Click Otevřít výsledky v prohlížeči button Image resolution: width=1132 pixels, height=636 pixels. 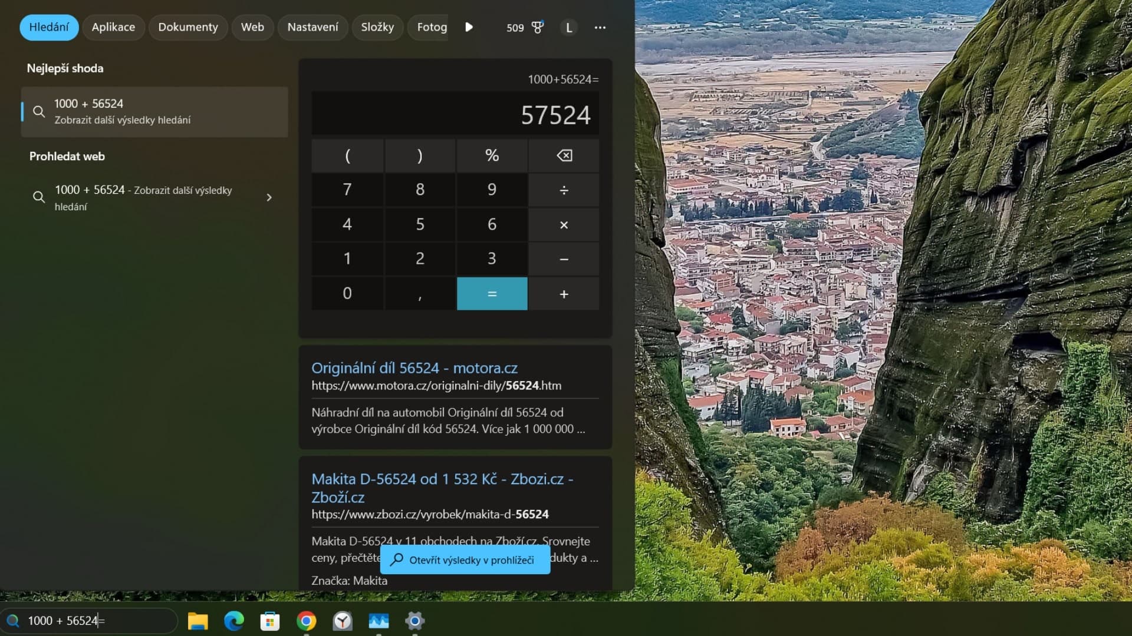pos(465,559)
